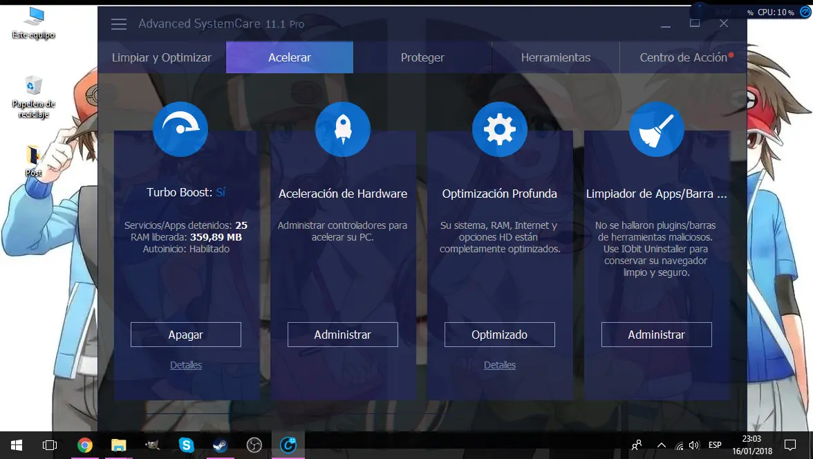Select the broom icon for Limpiador de Apps

click(x=656, y=129)
